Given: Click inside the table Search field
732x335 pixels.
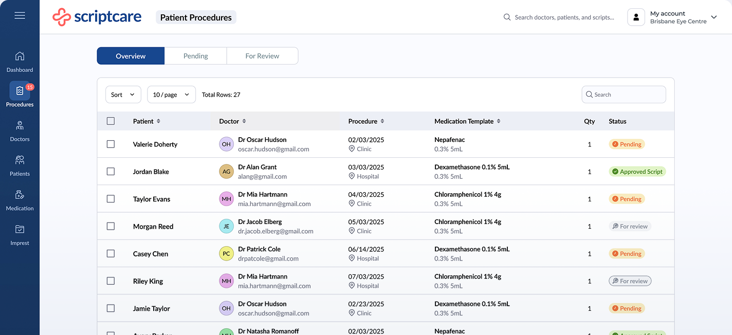Looking at the screenshot, I should click(624, 94).
